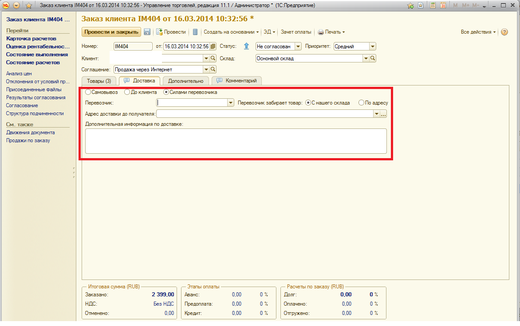The width and height of the screenshot is (520, 326).
Task: Click the favorites star in title bar
Action: click(28, 5)
